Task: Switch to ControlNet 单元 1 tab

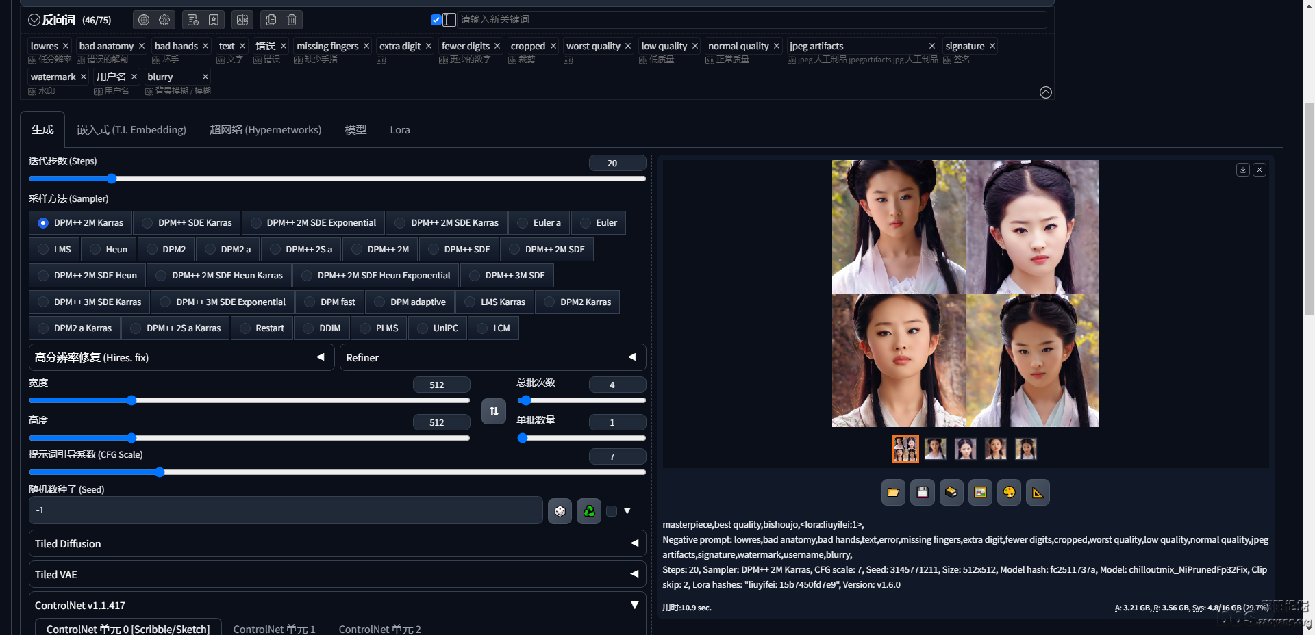Action: (274, 629)
